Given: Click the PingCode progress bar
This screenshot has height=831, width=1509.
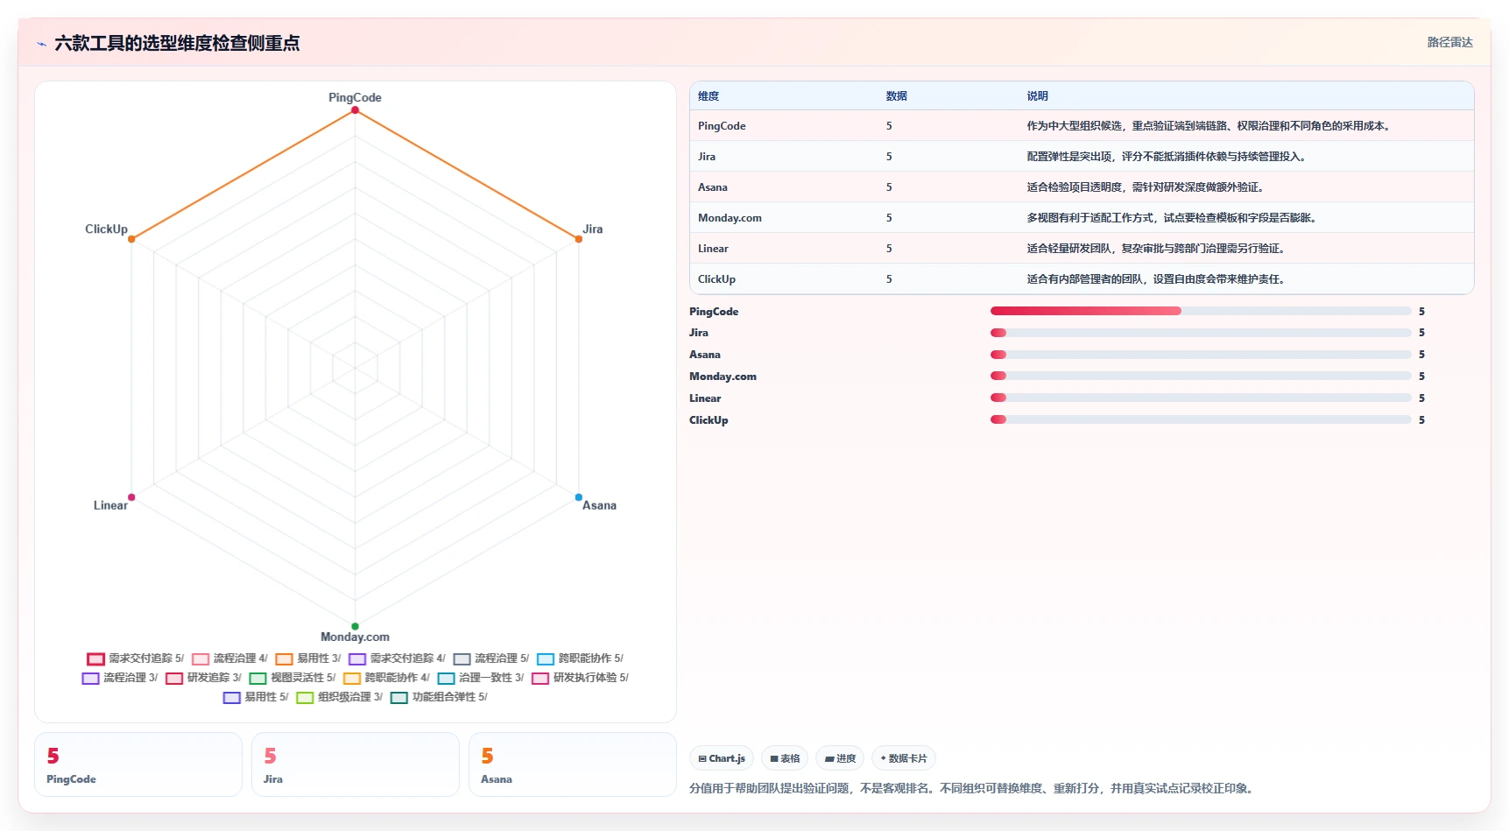Looking at the screenshot, I should coord(1201,311).
